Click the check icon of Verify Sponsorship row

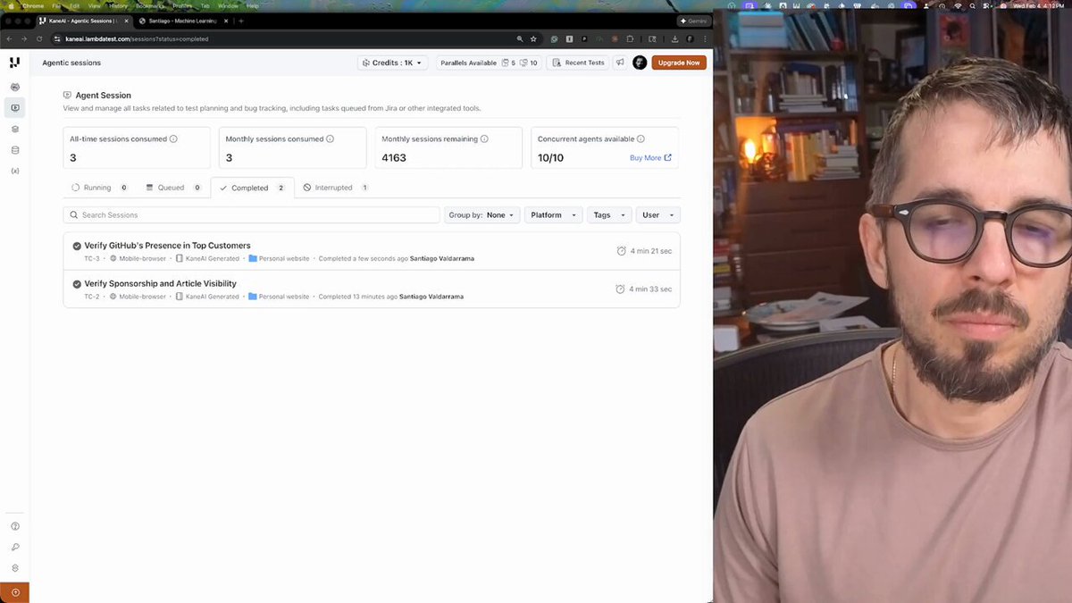point(77,284)
